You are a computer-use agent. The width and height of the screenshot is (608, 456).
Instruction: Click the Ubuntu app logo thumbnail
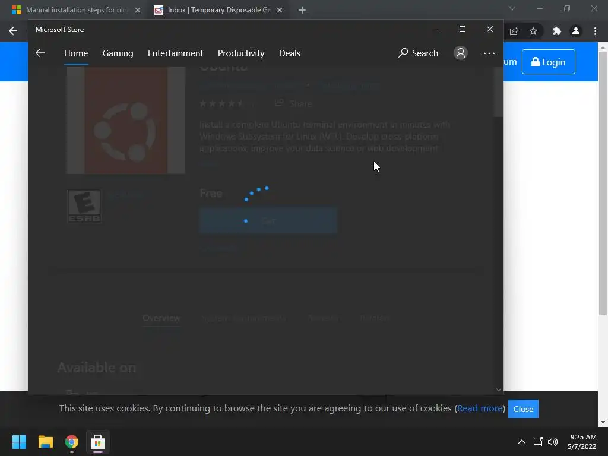click(x=126, y=120)
